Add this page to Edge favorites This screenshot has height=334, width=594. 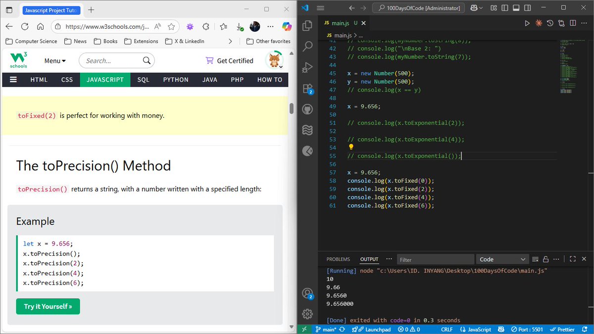tap(171, 27)
